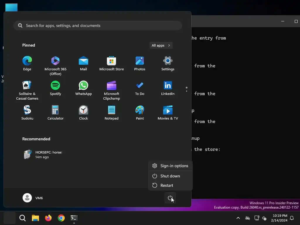
Task: Open the Clock app
Action: click(x=83, y=113)
